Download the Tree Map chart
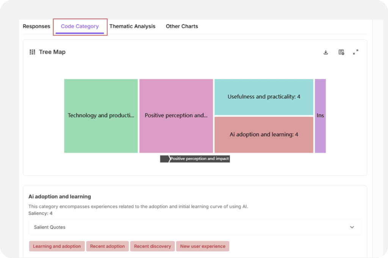 325,52
